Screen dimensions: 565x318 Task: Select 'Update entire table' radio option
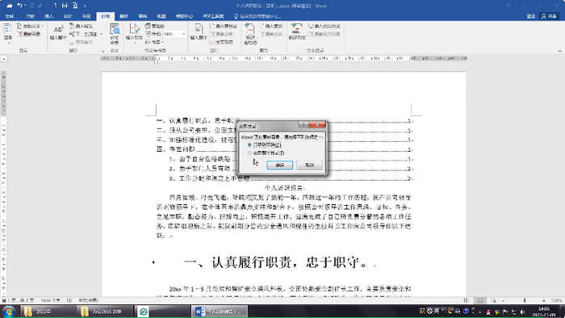249,153
